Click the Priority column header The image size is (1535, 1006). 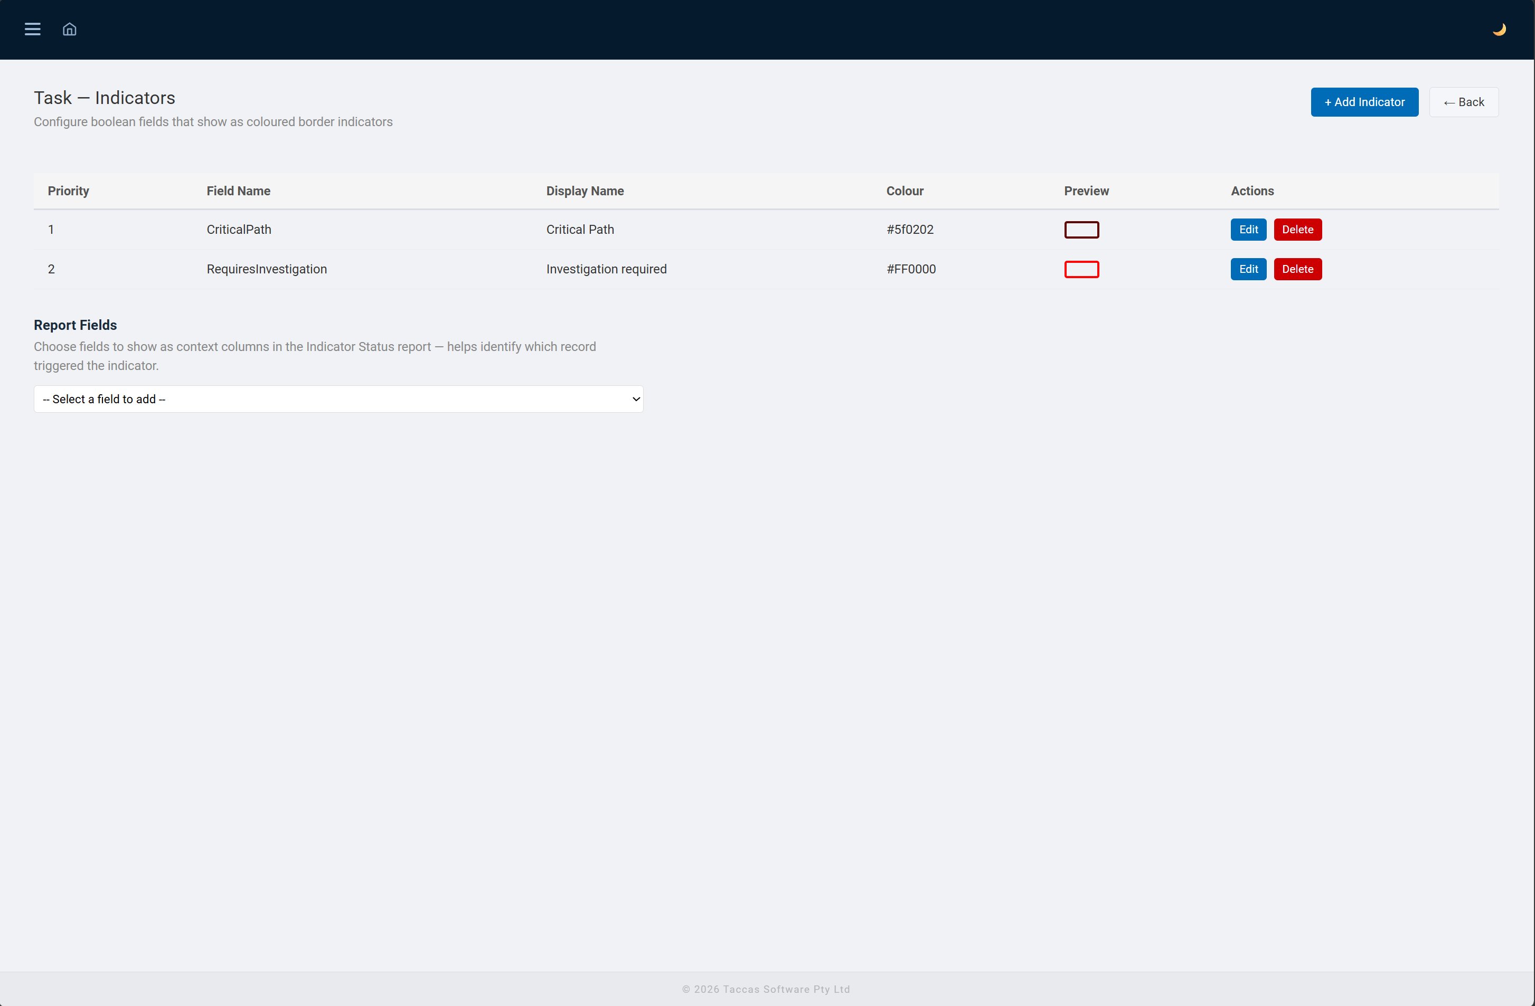point(68,191)
